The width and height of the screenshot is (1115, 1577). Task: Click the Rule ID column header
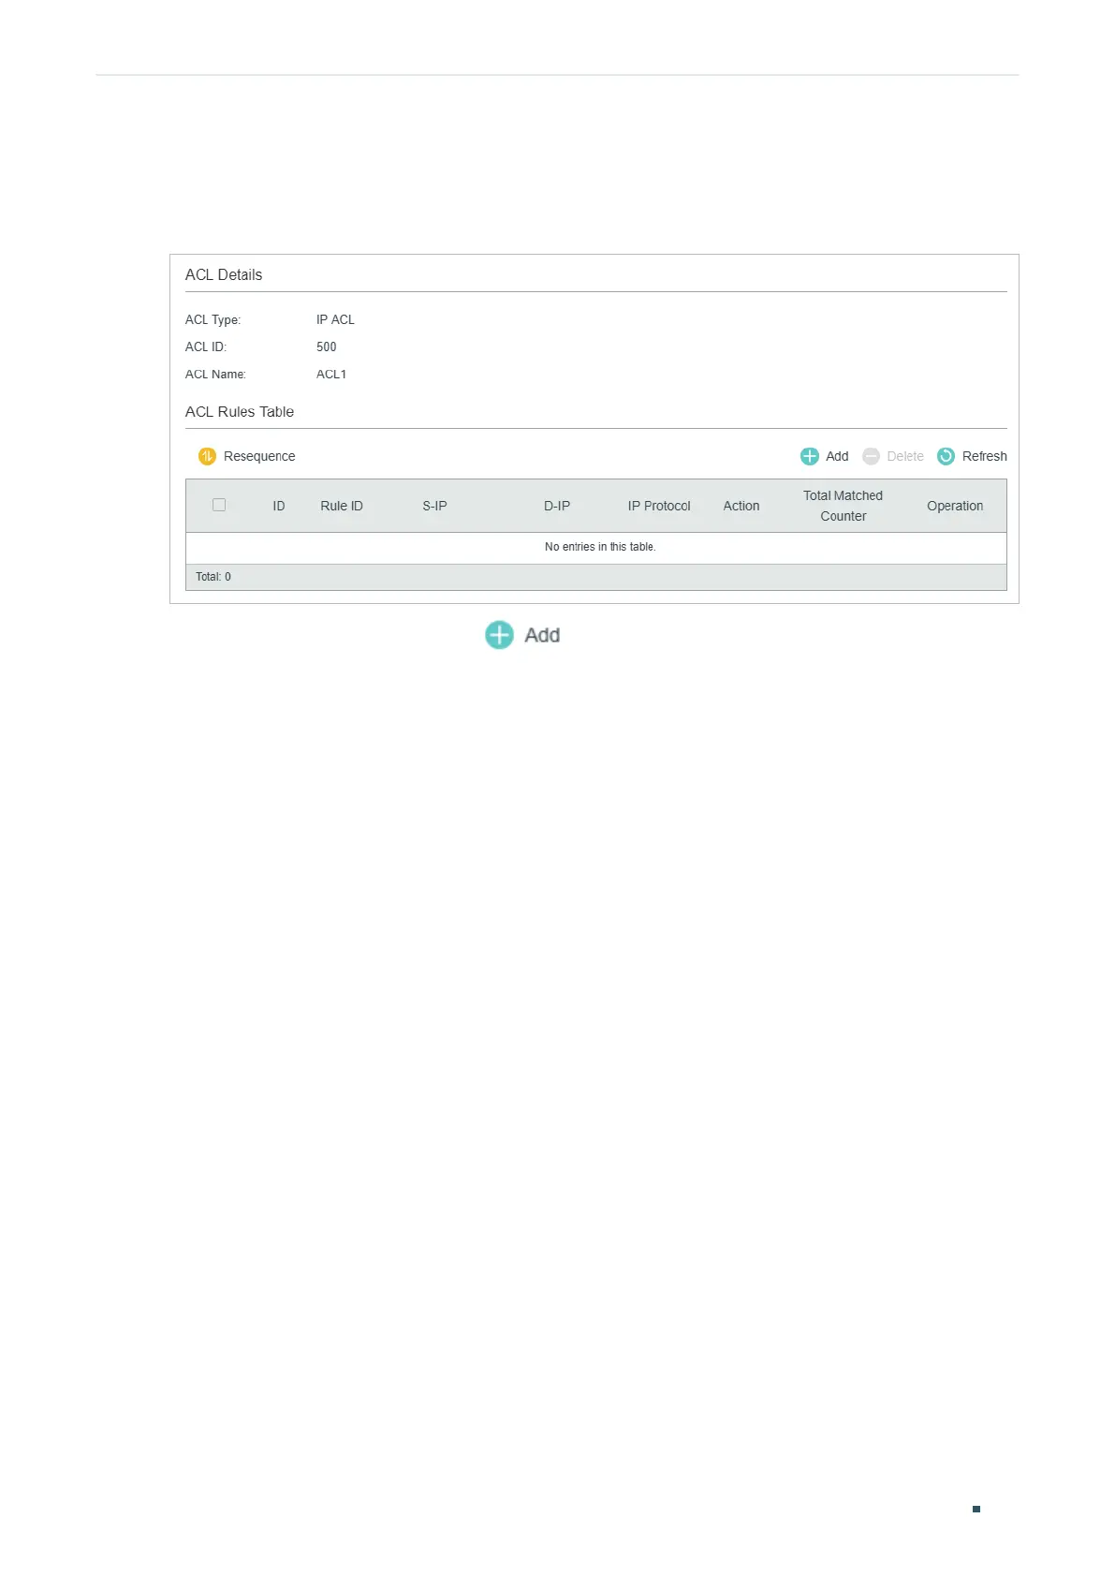click(342, 506)
